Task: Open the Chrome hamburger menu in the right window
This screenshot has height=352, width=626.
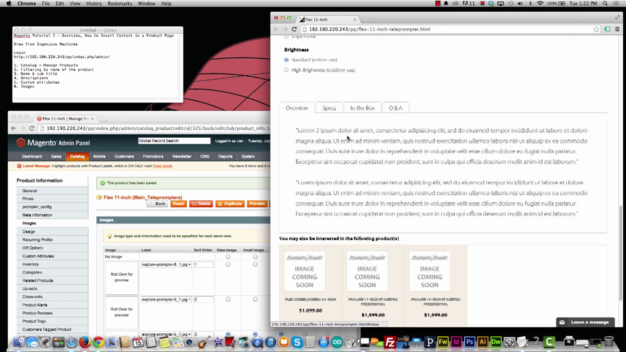Action: (x=617, y=29)
